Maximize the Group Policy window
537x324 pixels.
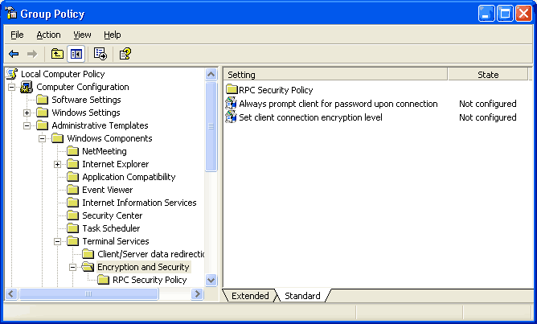coord(505,14)
